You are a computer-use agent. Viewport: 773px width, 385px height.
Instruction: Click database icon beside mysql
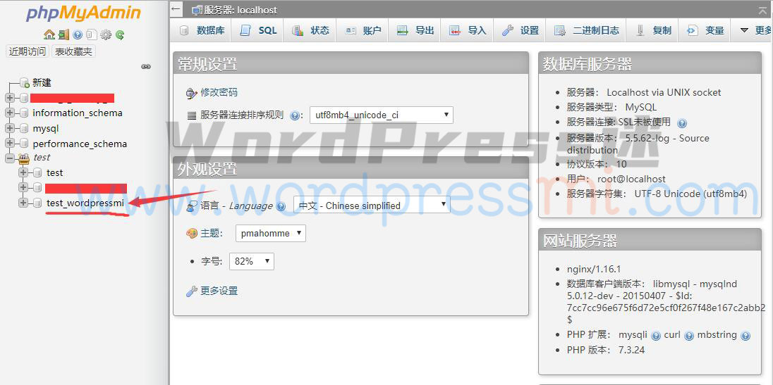point(24,129)
